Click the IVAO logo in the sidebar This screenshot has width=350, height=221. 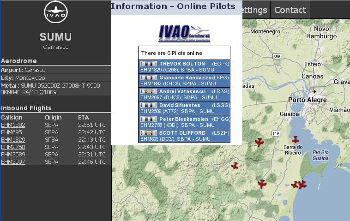pos(55,12)
